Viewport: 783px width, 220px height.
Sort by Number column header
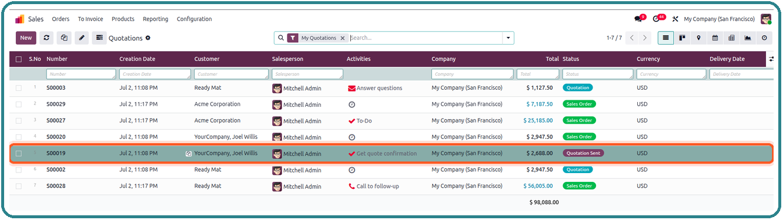tap(57, 59)
